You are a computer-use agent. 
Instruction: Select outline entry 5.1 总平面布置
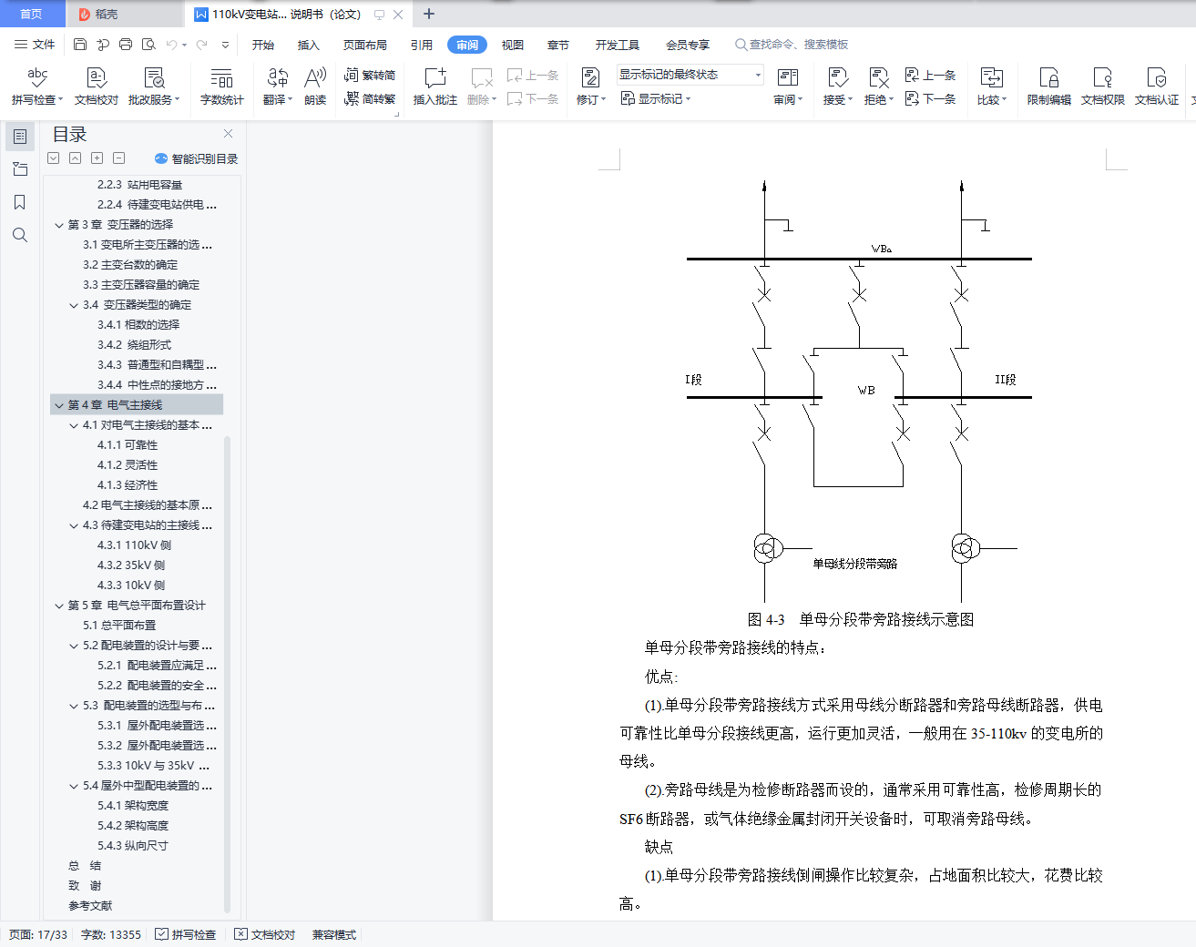119,626
